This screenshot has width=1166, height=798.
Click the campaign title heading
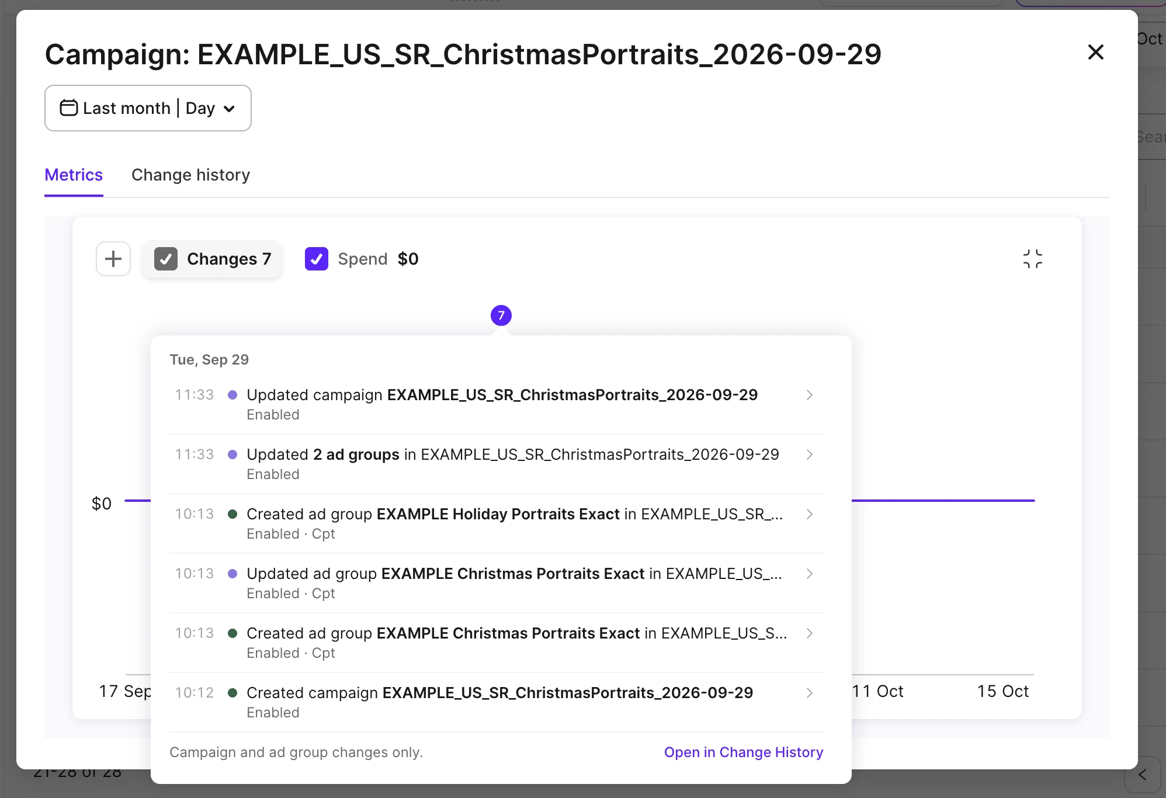463,54
